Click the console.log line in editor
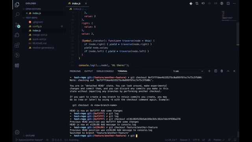 click(104, 65)
